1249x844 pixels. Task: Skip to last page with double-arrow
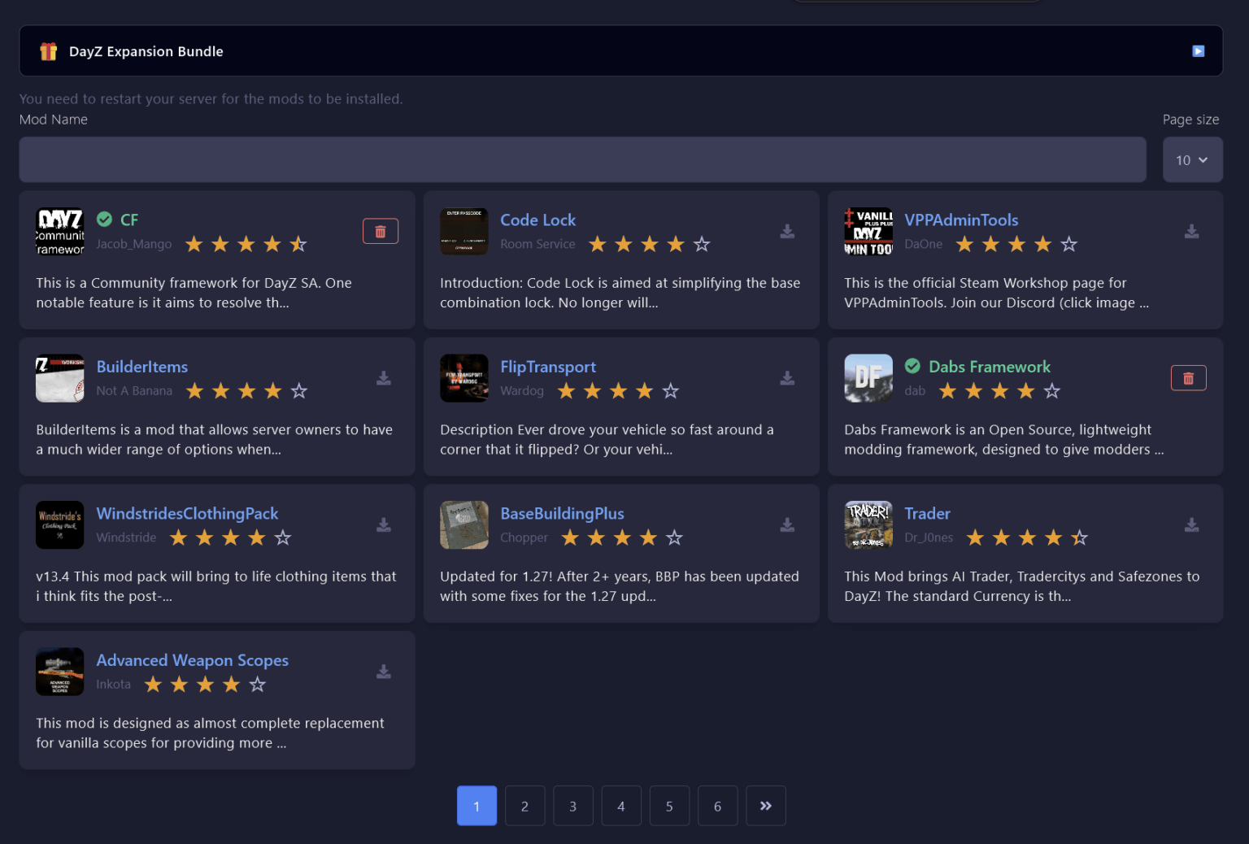[765, 806]
